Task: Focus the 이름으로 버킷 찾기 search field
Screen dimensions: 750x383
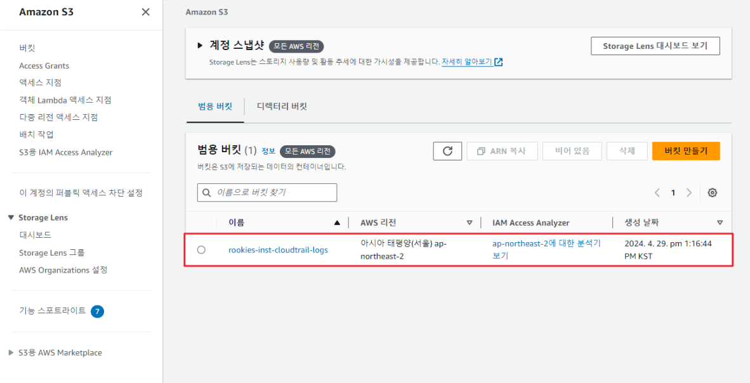Action: pos(267,193)
